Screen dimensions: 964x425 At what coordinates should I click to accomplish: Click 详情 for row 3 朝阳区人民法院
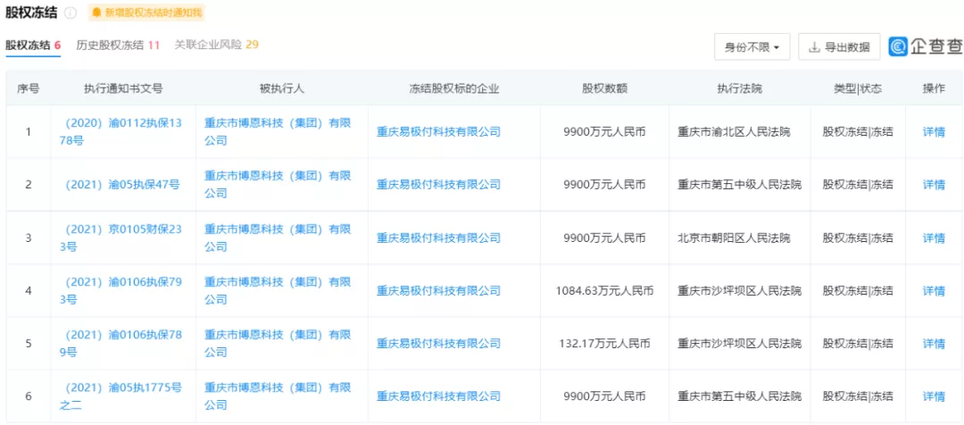[x=934, y=238]
